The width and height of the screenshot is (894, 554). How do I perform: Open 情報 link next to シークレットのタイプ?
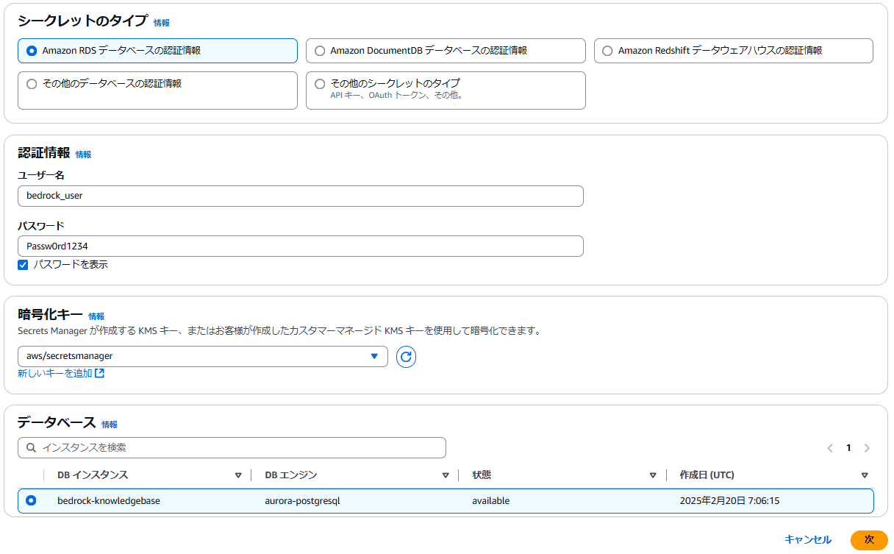[x=161, y=23]
